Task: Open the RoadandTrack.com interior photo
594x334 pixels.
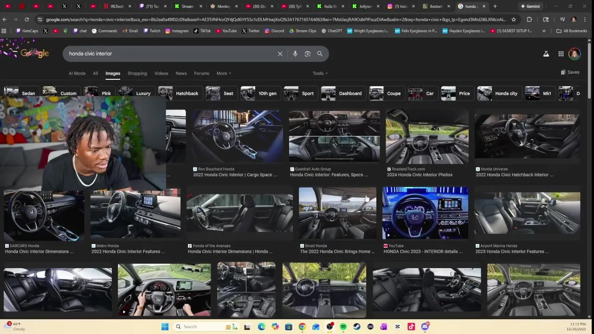Action: (x=427, y=136)
